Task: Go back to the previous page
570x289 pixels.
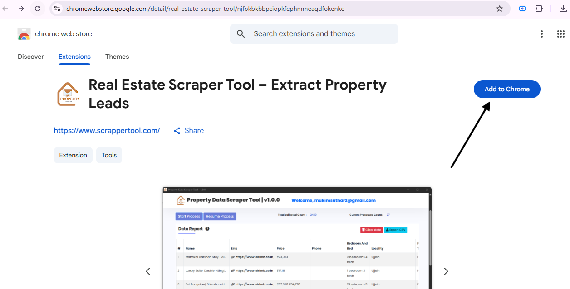Action: (5, 9)
